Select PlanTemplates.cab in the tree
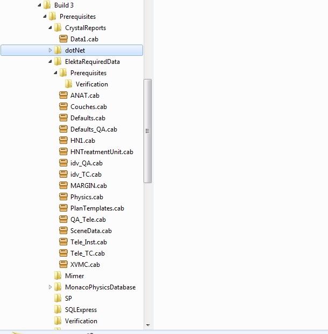The height and width of the screenshot is (334, 328). (97, 208)
